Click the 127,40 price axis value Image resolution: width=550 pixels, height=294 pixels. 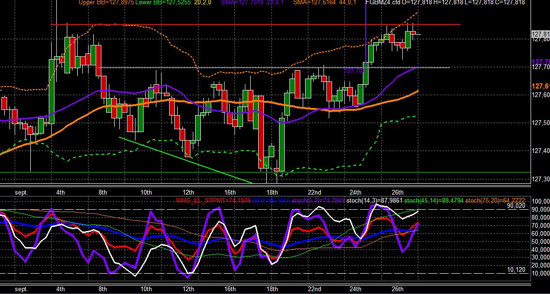541,151
